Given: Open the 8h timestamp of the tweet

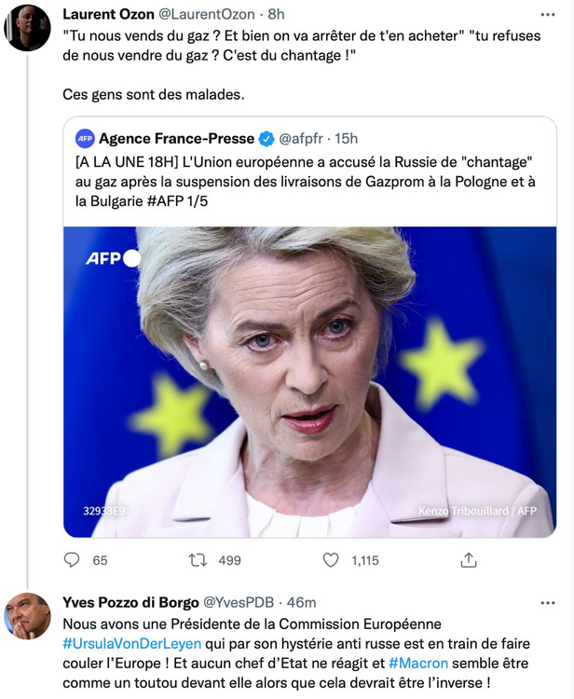Looking at the screenshot, I should (x=277, y=15).
